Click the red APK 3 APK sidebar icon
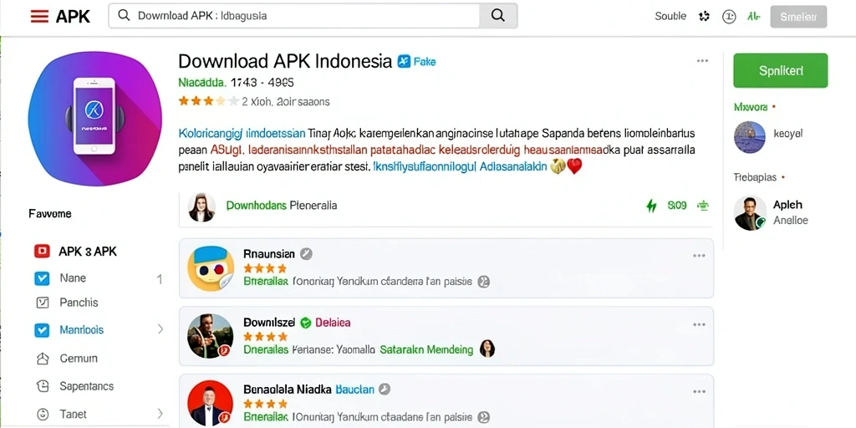Image resolution: width=856 pixels, height=428 pixels. 42,251
